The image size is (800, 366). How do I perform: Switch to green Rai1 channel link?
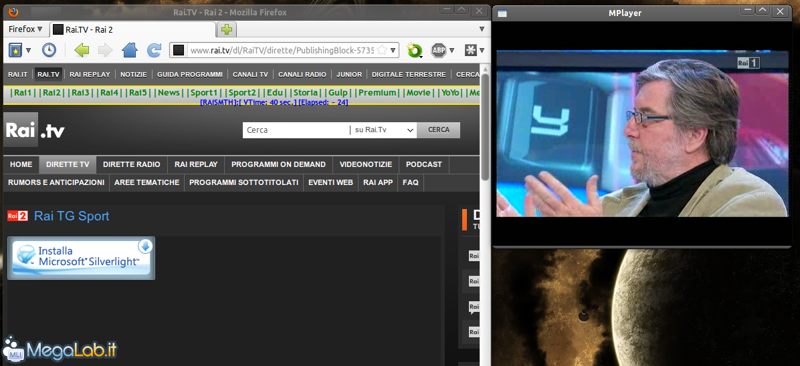pyautogui.click(x=23, y=93)
